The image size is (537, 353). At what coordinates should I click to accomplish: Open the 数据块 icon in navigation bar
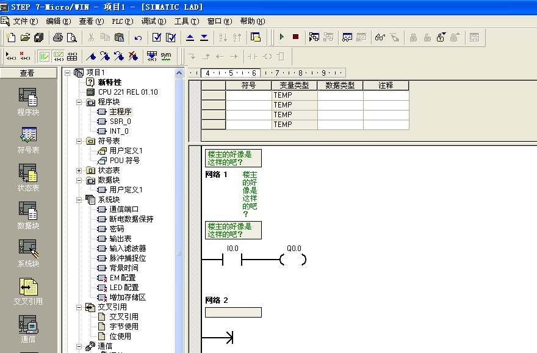click(28, 216)
